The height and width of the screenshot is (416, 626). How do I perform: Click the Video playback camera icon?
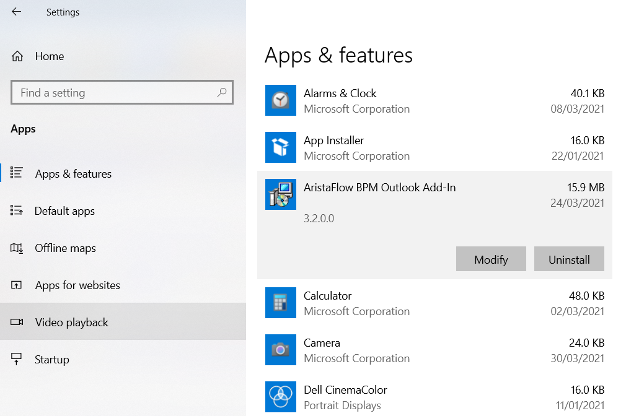(x=17, y=322)
